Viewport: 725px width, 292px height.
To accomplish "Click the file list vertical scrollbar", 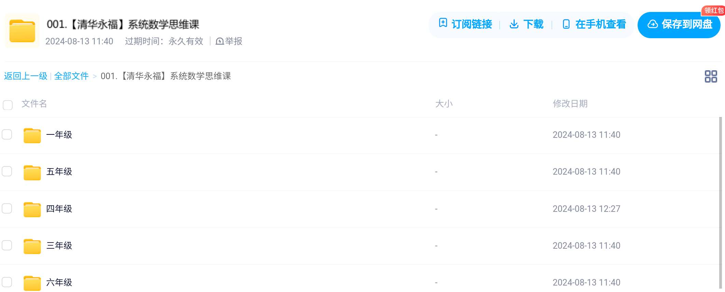I will [720, 203].
